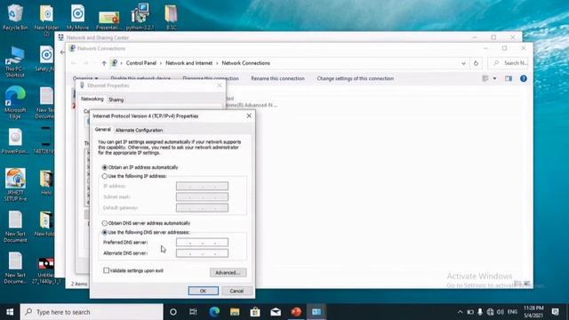The height and width of the screenshot is (320, 569).
Task: Show hidden system tray icons
Action: (x=460, y=312)
